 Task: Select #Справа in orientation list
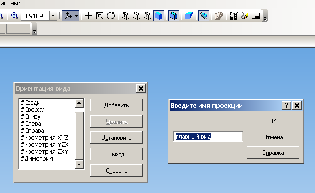pyautogui.click(x=32, y=131)
